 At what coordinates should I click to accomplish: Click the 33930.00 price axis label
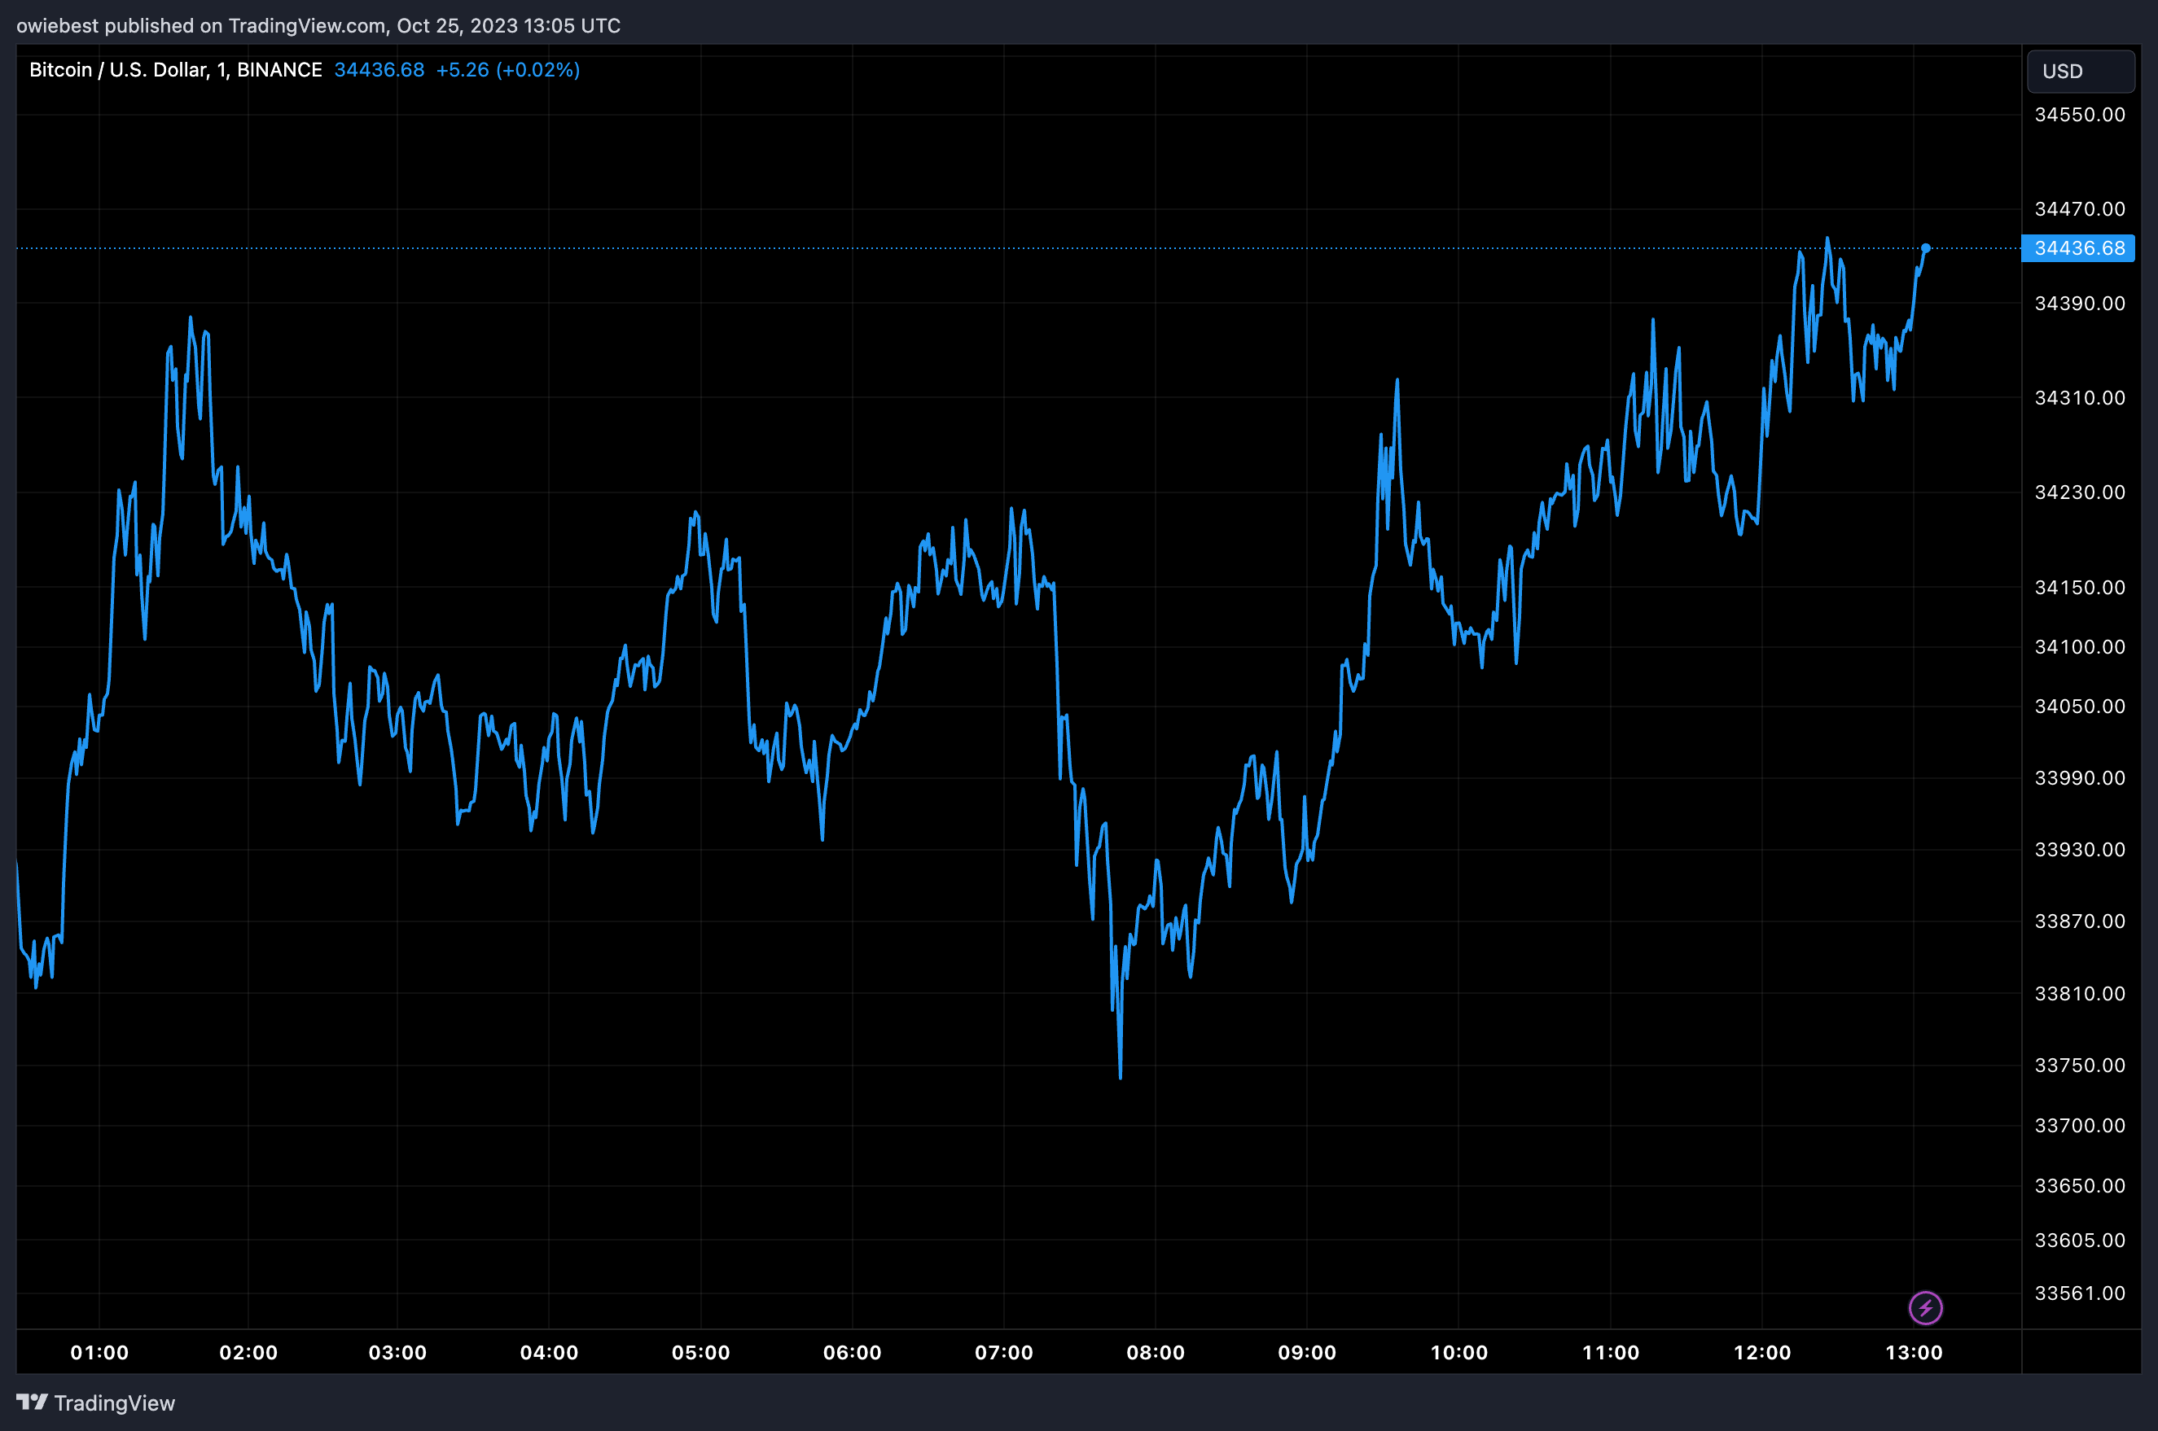pos(2080,850)
